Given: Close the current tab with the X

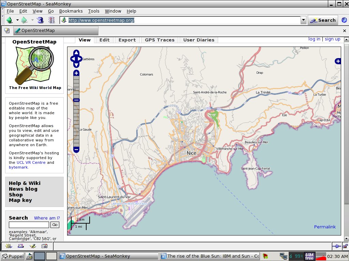Looking at the screenshot, I should pos(345,31).
